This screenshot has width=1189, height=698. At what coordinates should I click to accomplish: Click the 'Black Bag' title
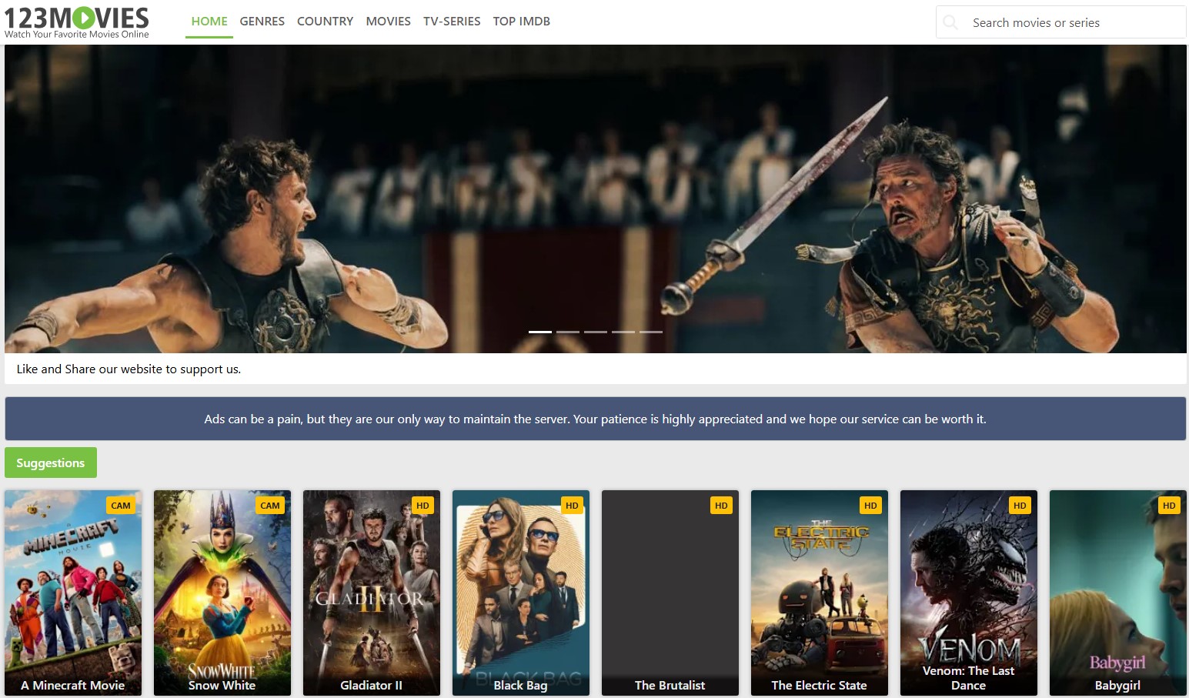tap(521, 685)
